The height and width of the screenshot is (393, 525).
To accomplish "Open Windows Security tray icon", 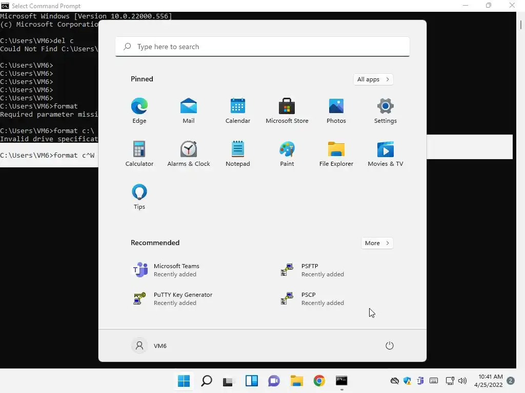I will [x=408, y=381].
